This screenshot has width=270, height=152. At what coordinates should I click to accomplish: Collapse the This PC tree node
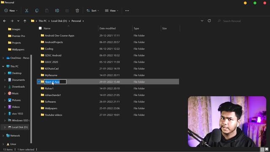pos(3,66)
